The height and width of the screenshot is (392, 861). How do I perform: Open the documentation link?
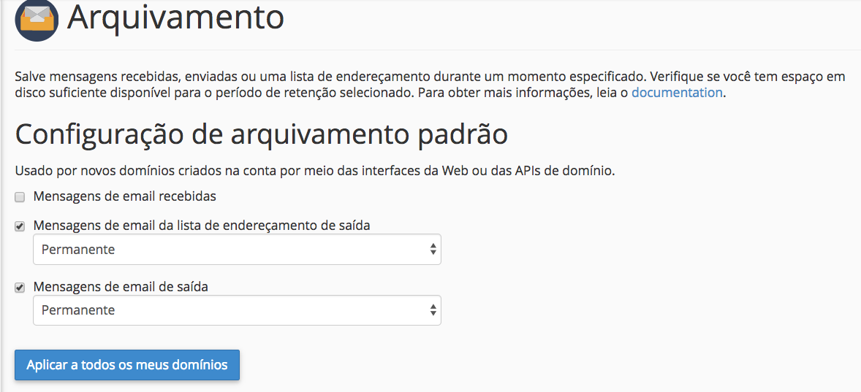[677, 93]
